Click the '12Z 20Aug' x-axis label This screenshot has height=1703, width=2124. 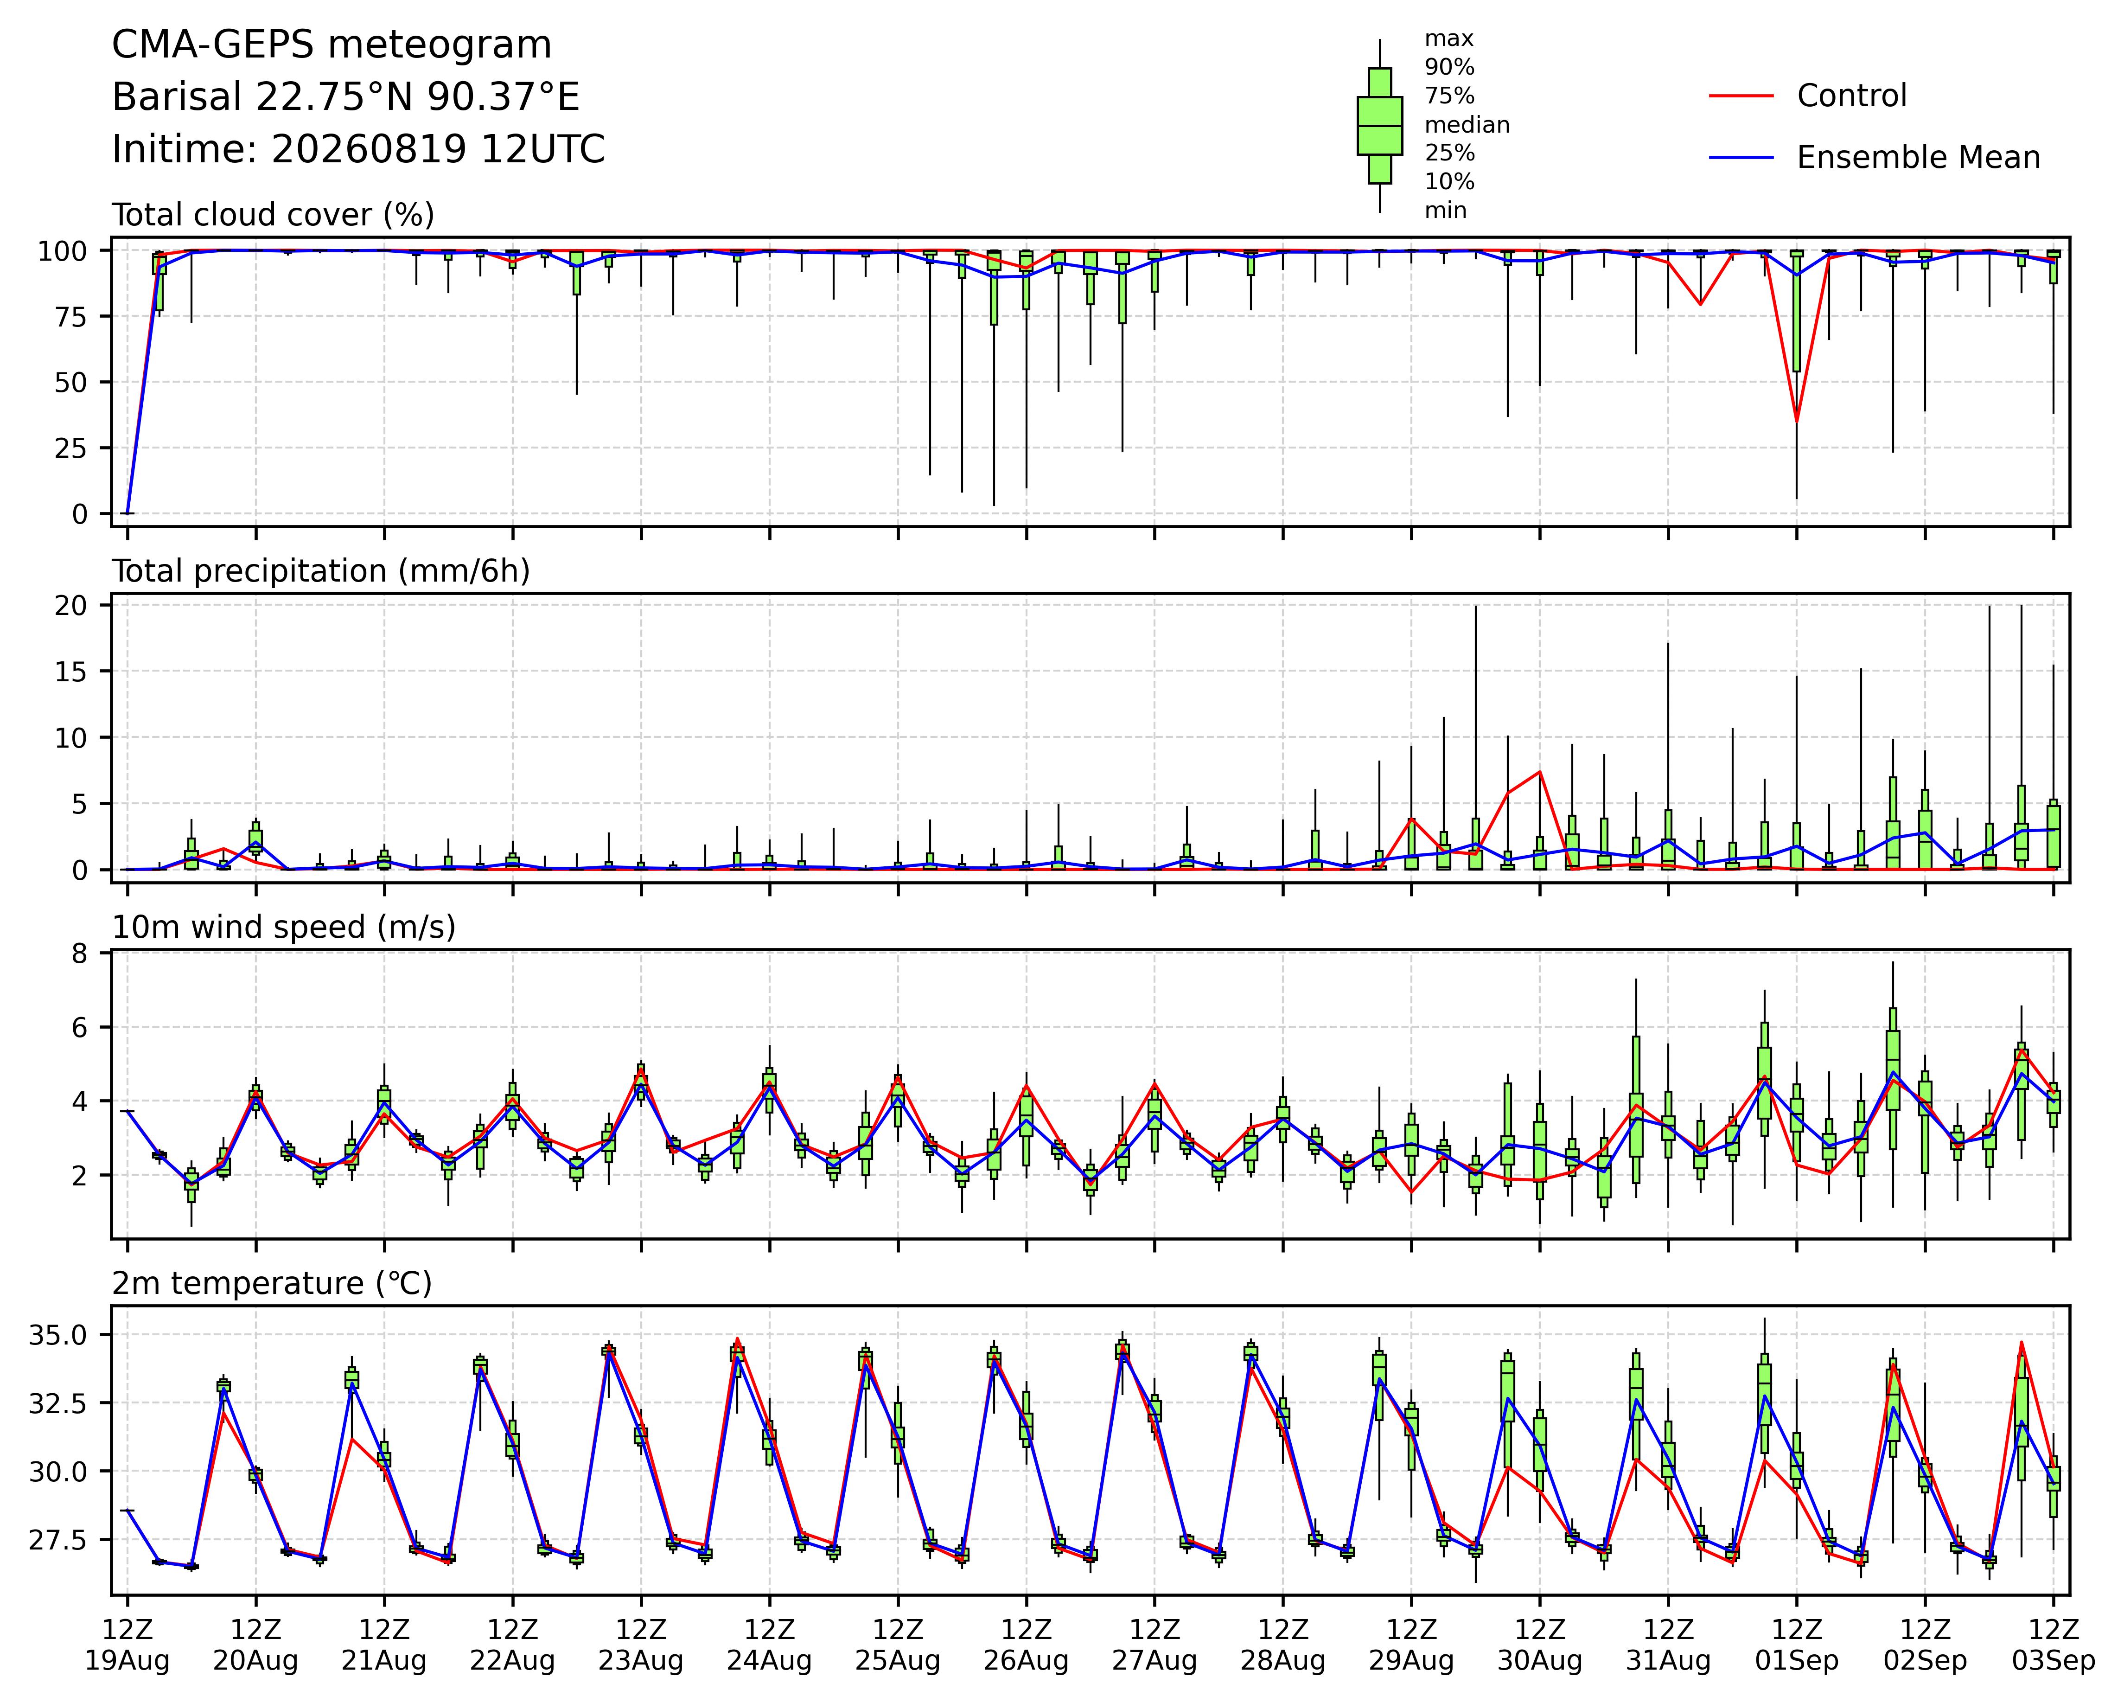click(256, 1646)
